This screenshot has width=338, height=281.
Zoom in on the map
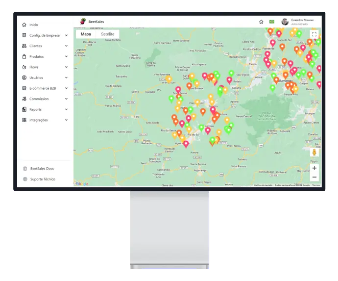(314, 168)
